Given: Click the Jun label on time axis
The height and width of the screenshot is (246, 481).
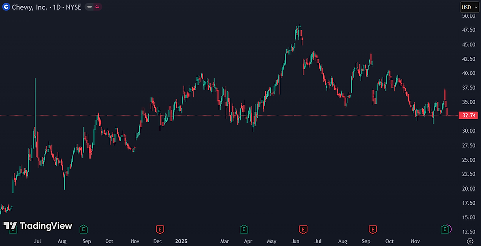Looking at the screenshot, I should point(295,241).
